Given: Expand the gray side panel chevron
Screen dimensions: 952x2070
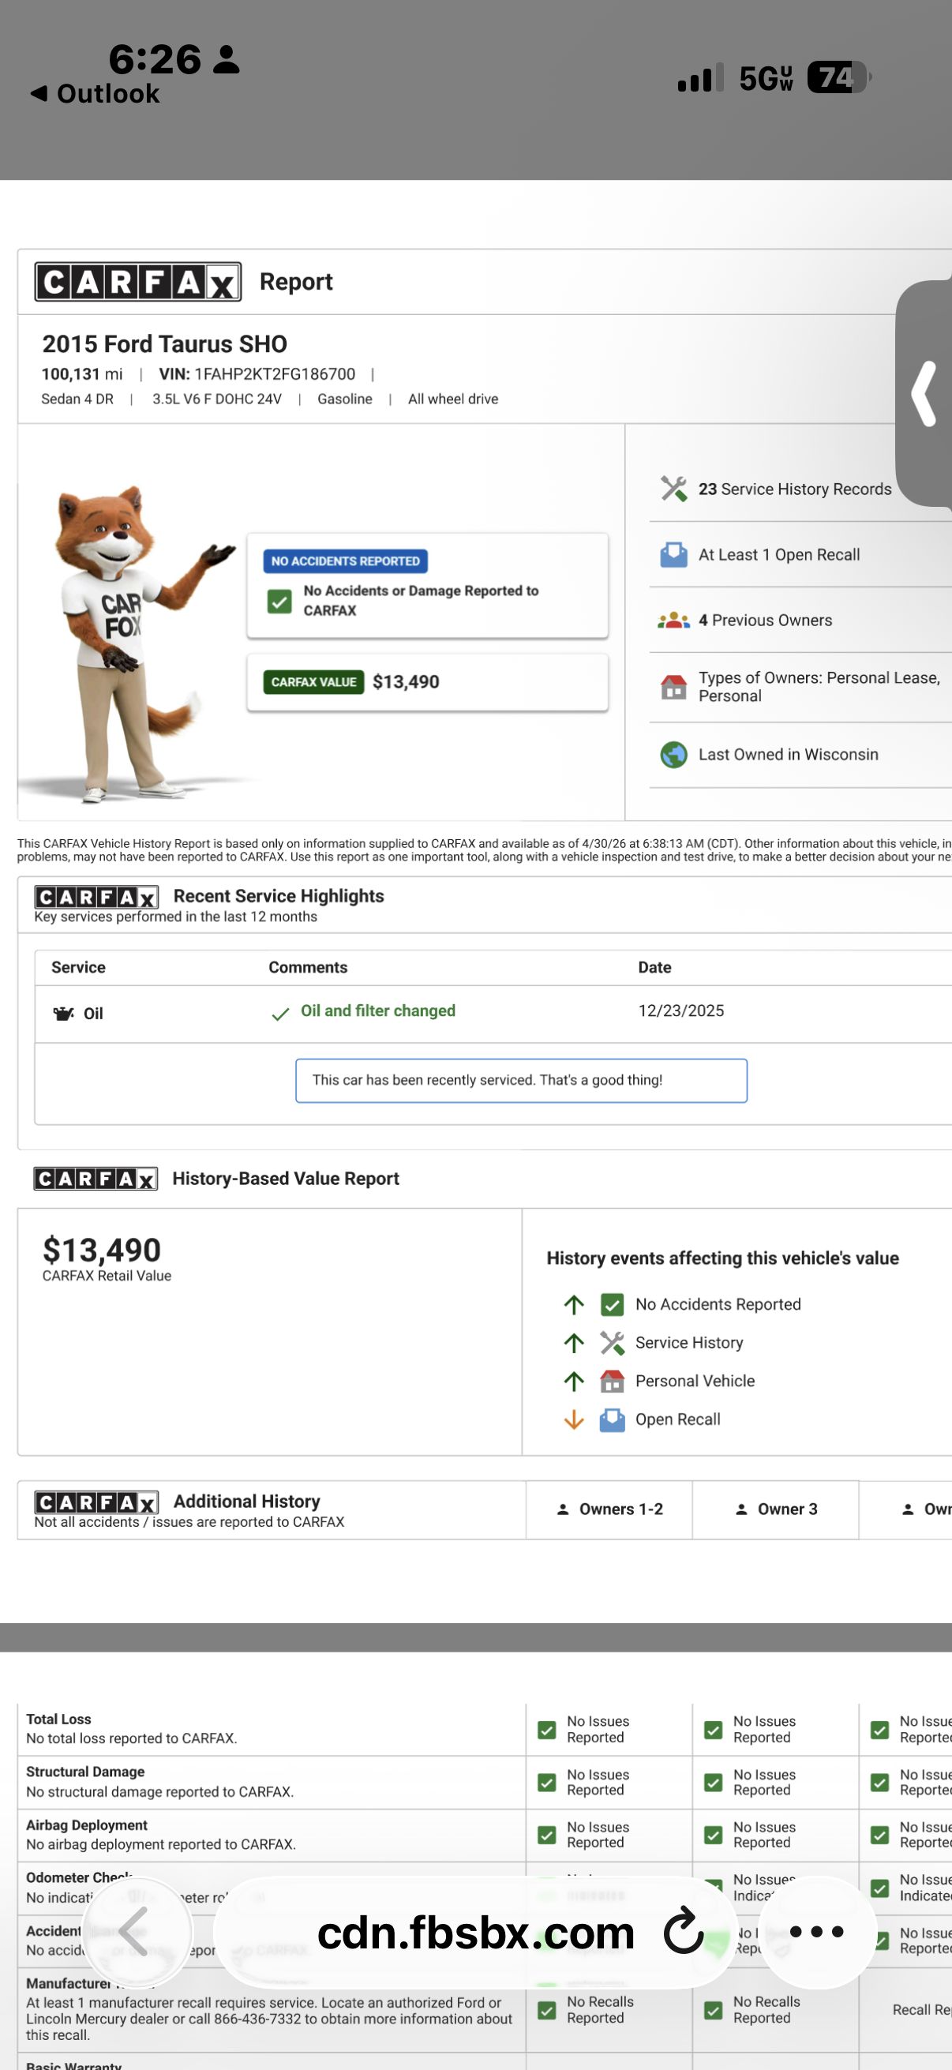Looking at the screenshot, I should [924, 394].
